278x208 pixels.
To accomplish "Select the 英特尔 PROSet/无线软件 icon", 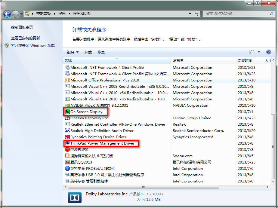I will click(x=67, y=169).
